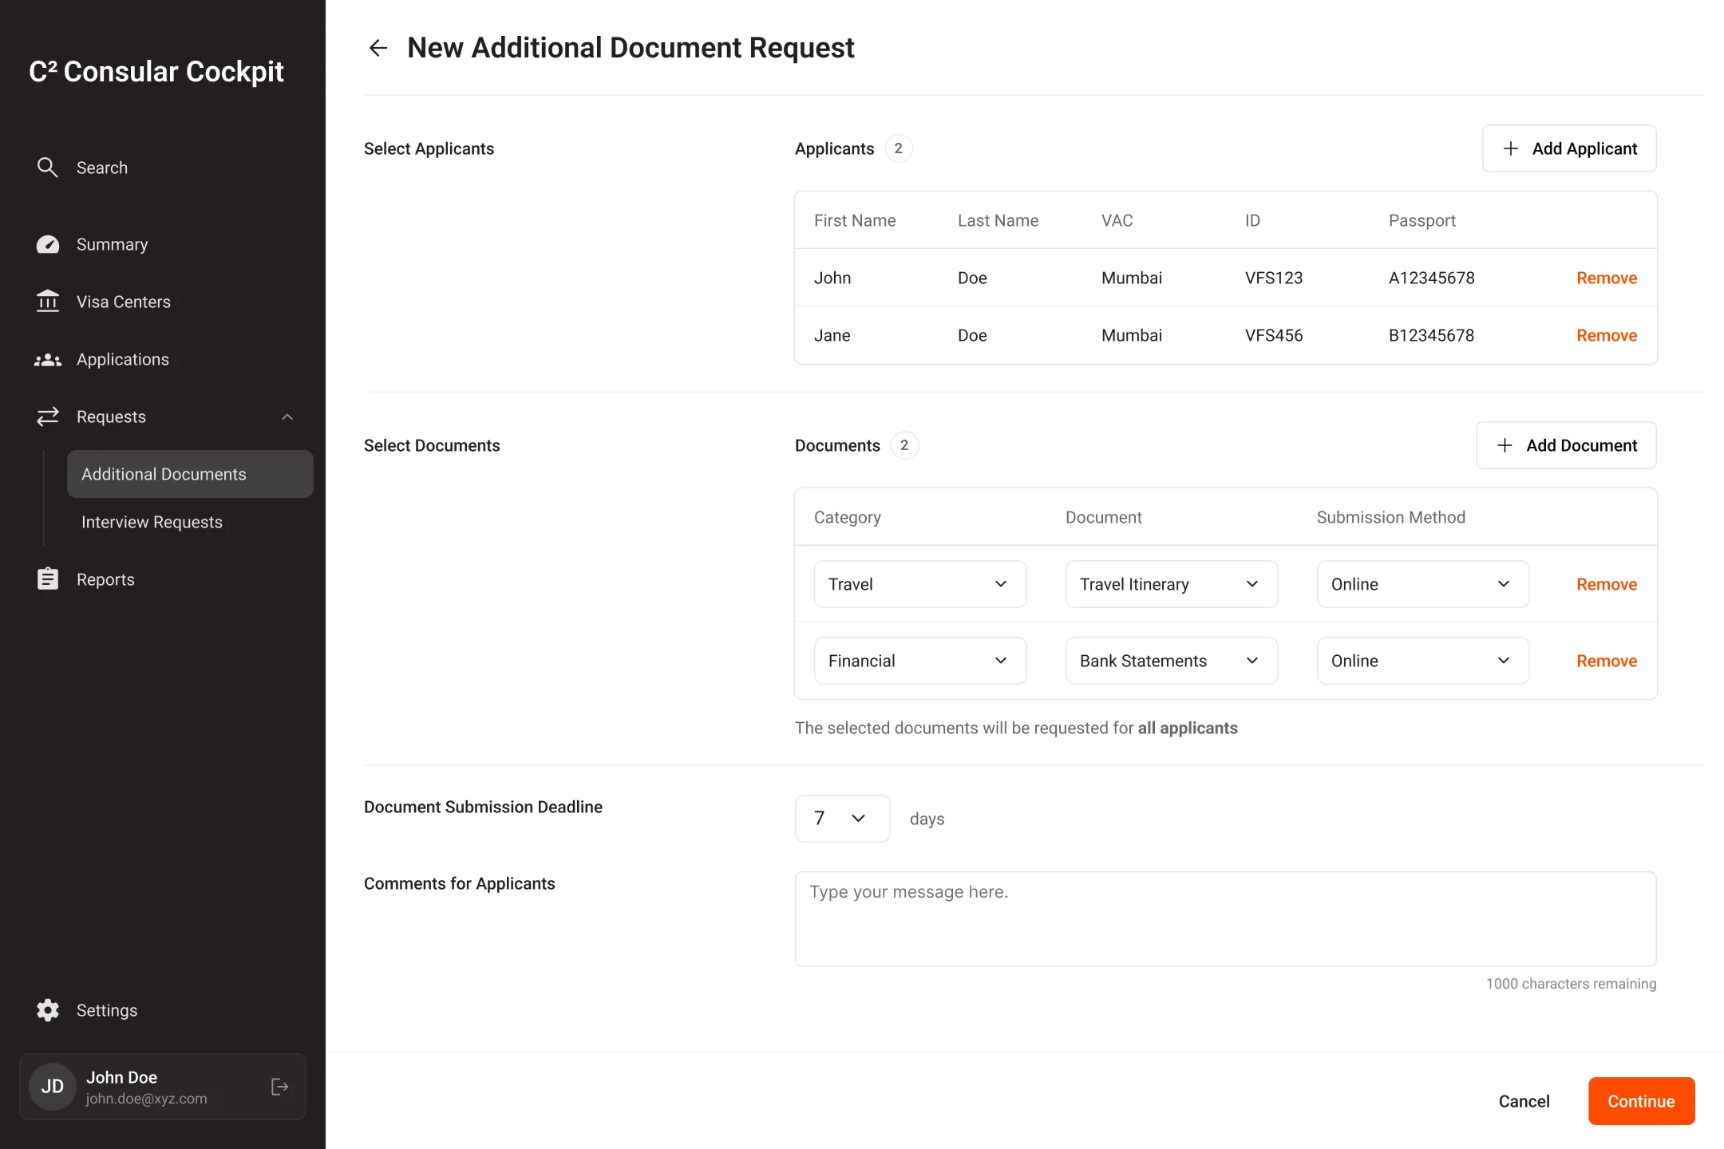Go to Summary in the sidebar

pos(112,244)
